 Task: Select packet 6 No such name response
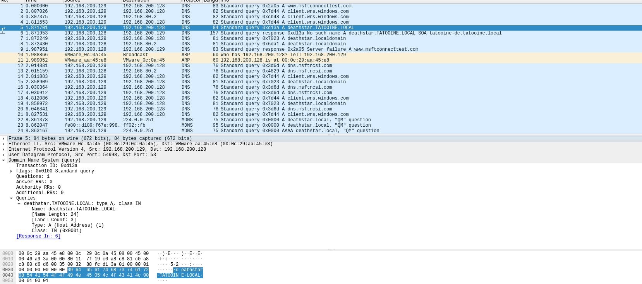coord(321,33)
